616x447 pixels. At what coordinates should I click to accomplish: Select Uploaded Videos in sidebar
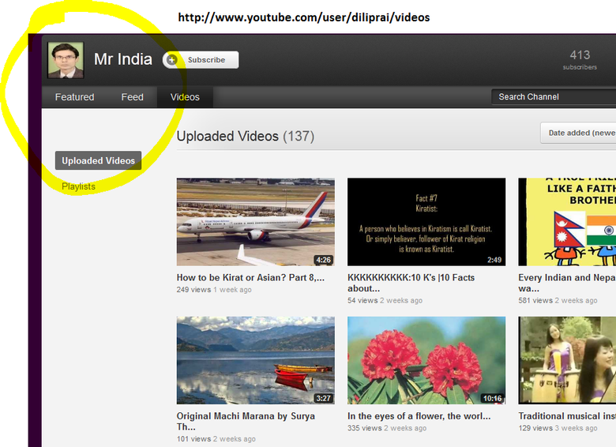pyautogui.click(x=98, y=160)
